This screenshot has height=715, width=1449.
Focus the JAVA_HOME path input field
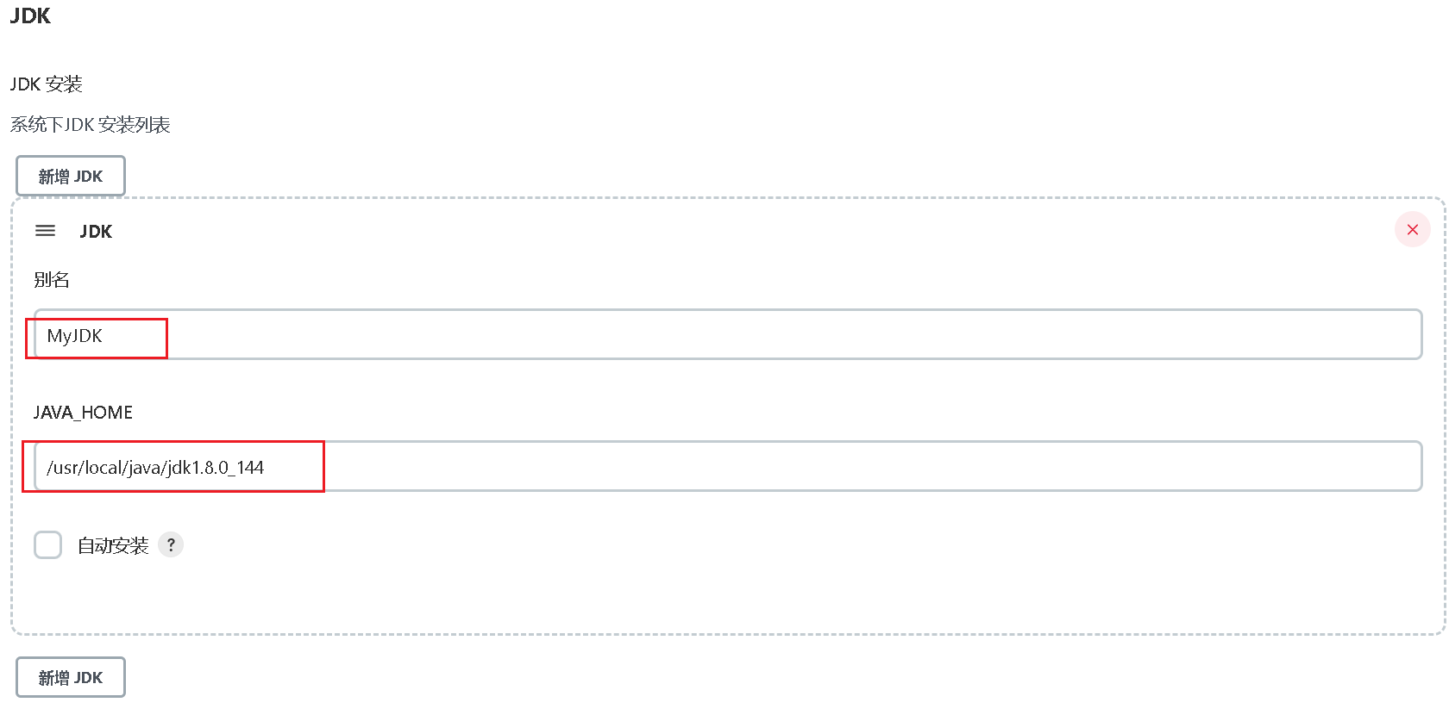coord(728,466)
